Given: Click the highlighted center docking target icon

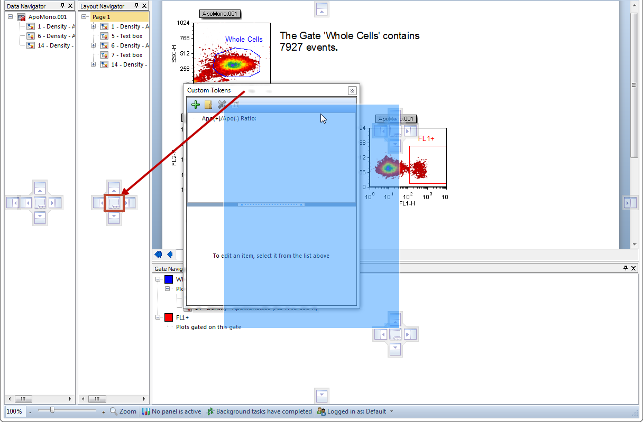Looking at the screenshot, I should tap(114, 202).
